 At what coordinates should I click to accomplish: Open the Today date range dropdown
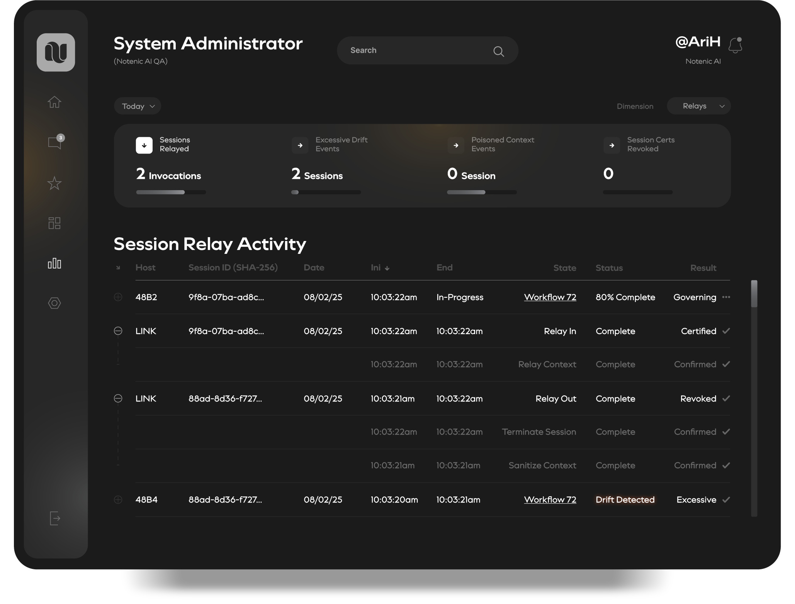tap(138, 106)
